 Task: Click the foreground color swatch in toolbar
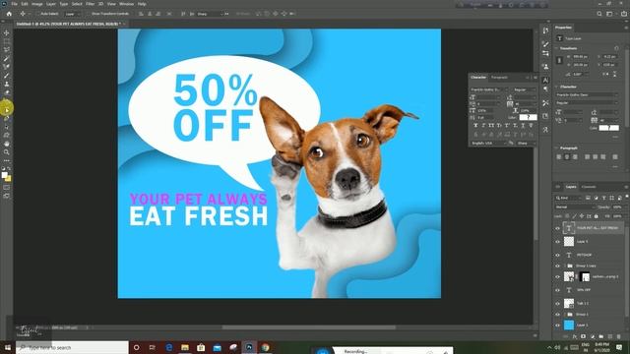pyautogui.click(x=4, y=175)
